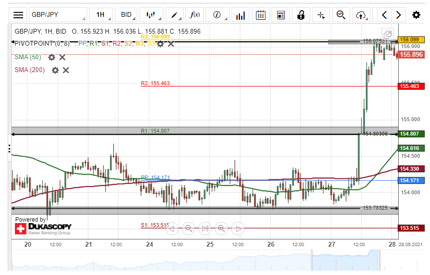This screenshot has height=275, width=430.
Task: Open chart settings gear in toolbar
Action: click(416, 15)
